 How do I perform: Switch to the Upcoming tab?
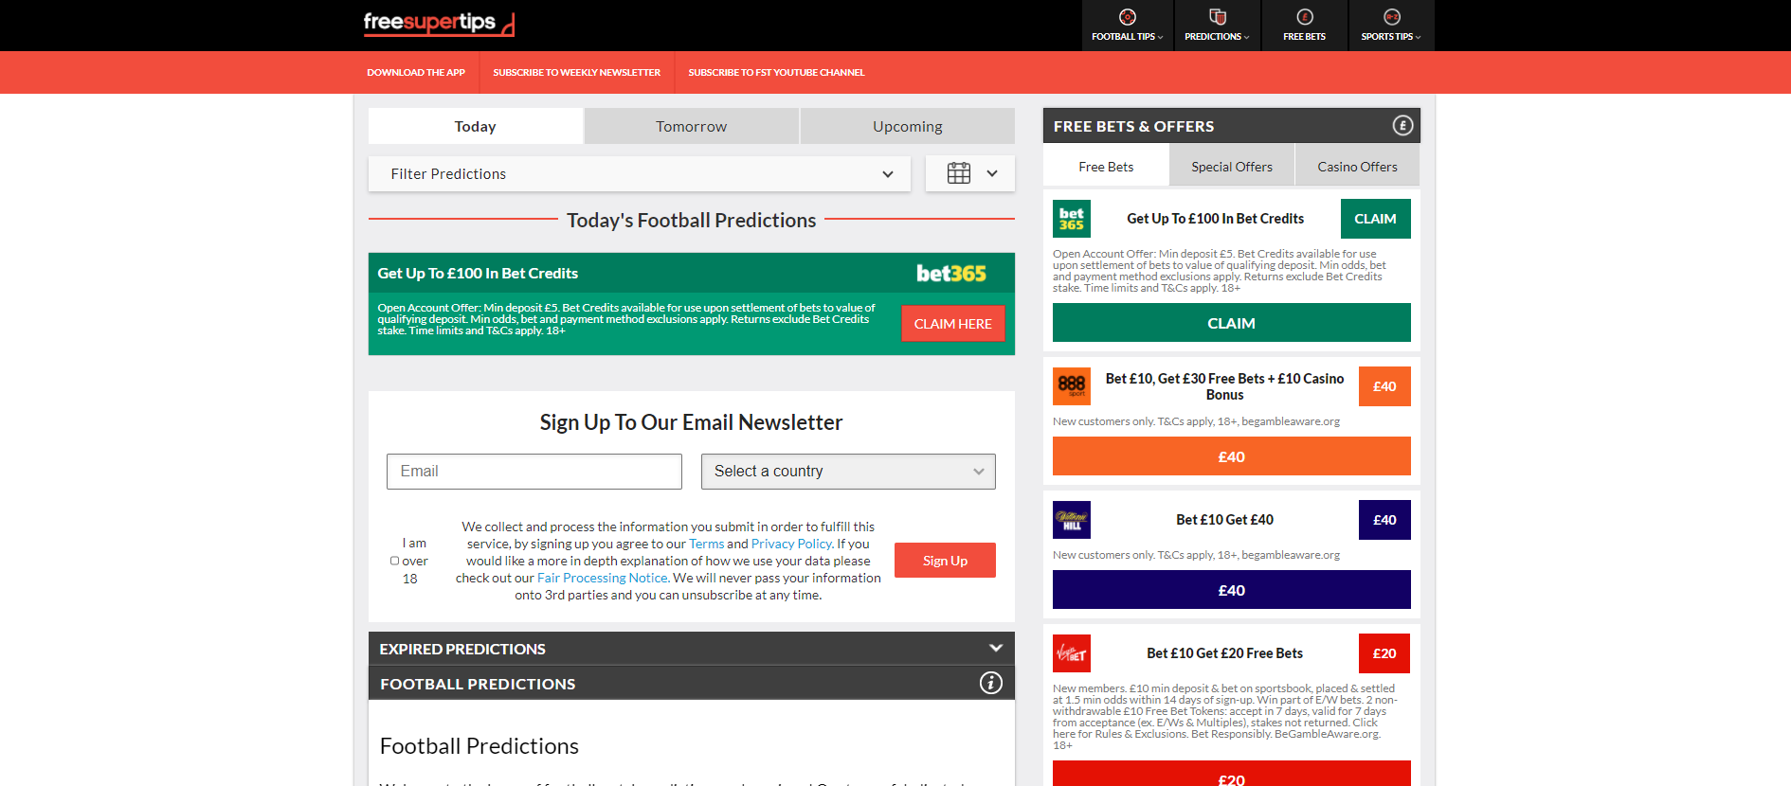[908, 126]
